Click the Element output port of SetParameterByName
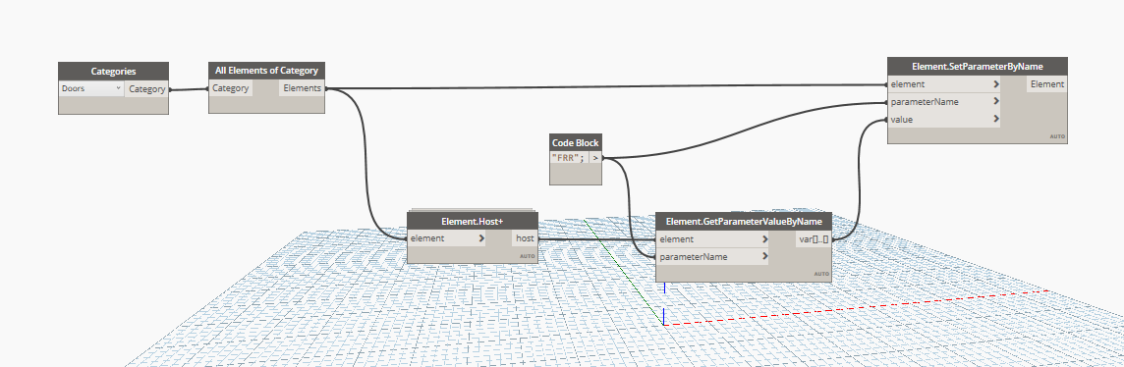Image resolution: width=1124 pixels, height=367 pixels. [x=1047, y=84]
